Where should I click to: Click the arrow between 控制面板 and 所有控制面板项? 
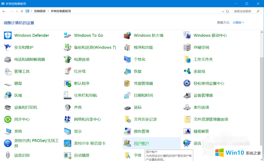48,11
